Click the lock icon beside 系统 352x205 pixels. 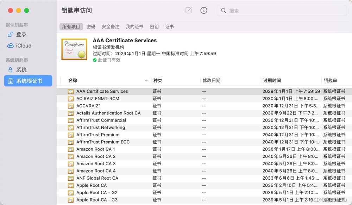pos(10,70)
